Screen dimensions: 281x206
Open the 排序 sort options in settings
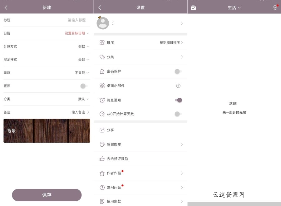[140, 42]
